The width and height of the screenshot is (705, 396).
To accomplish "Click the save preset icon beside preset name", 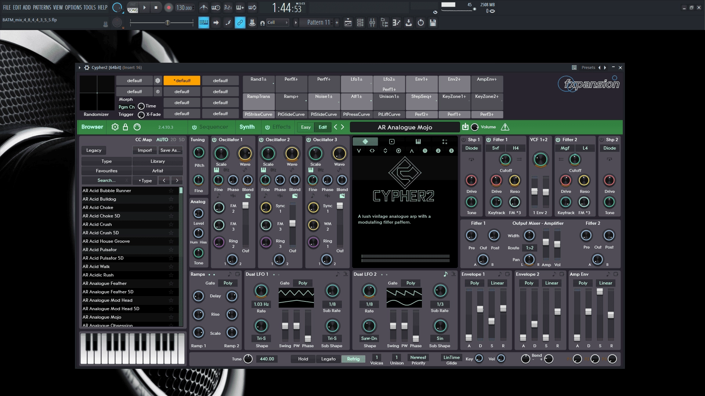I will [x=465, y=127].
